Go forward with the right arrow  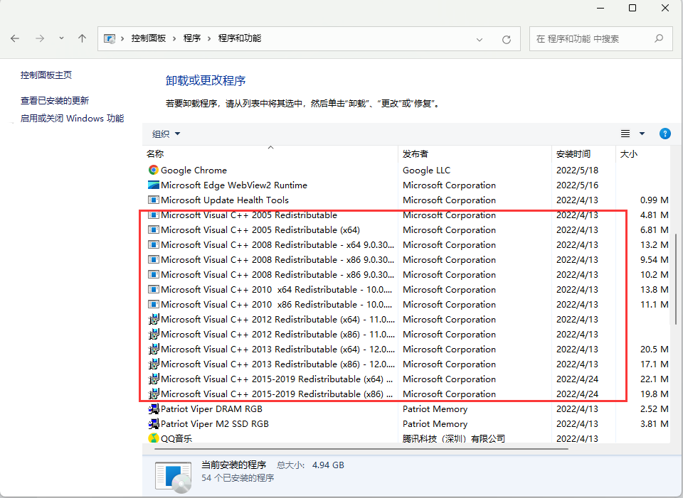point(40,38)
